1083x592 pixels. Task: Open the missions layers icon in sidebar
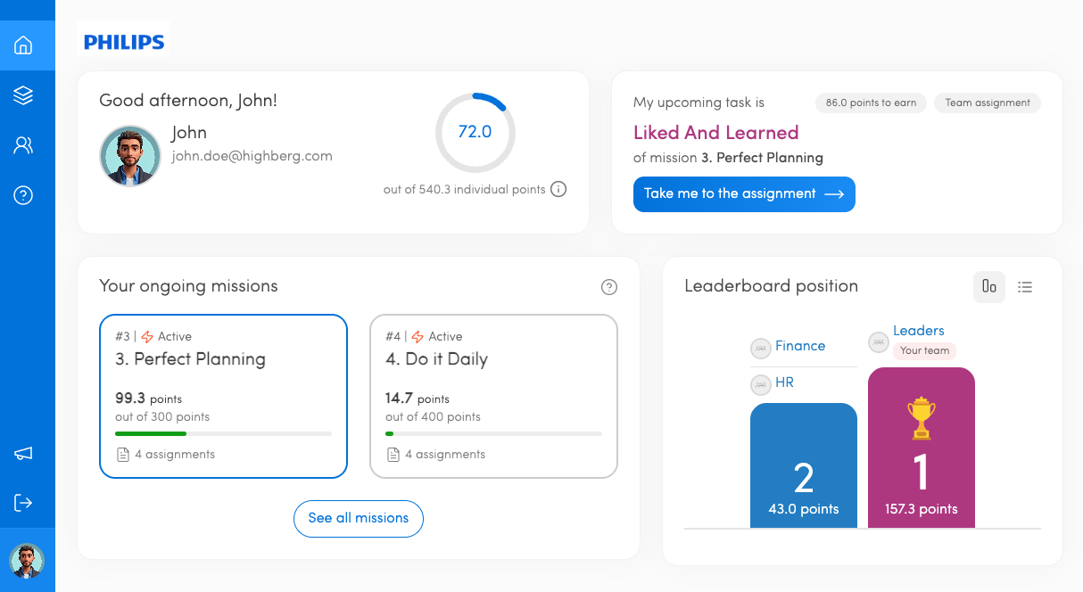pos(24,95)
